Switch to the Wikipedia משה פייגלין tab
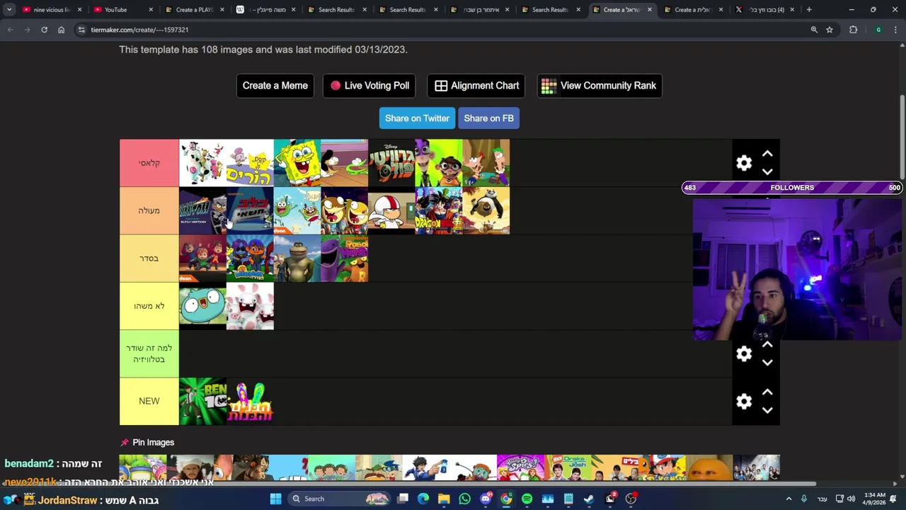 click(265, 10)
